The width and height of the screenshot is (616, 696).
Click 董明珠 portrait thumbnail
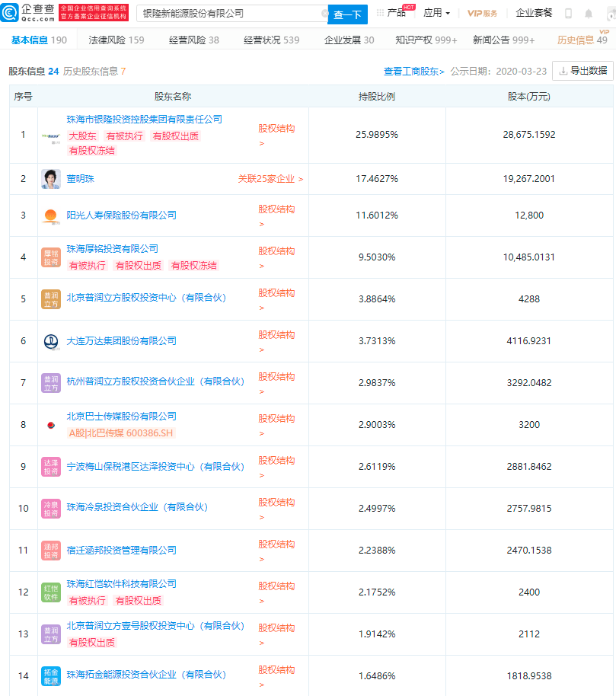51,179
